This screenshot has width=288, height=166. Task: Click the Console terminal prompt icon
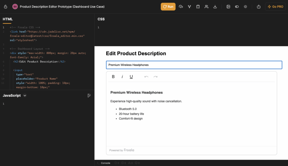click(98, 163)
